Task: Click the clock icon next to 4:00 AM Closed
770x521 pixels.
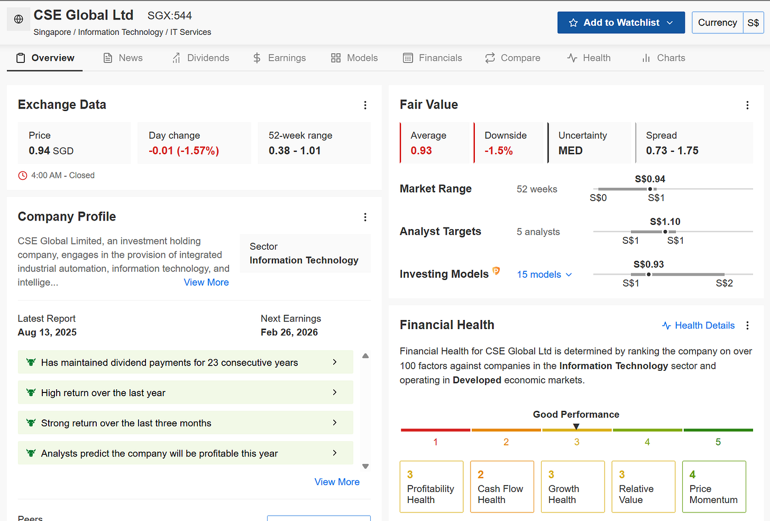Action: click(23, 176)
